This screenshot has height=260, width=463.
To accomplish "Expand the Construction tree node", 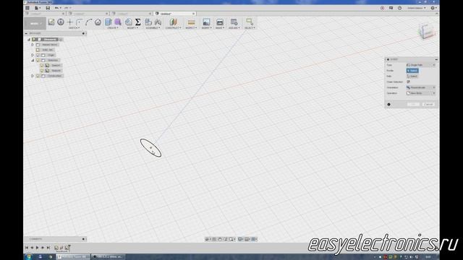I will pos(33,76).
